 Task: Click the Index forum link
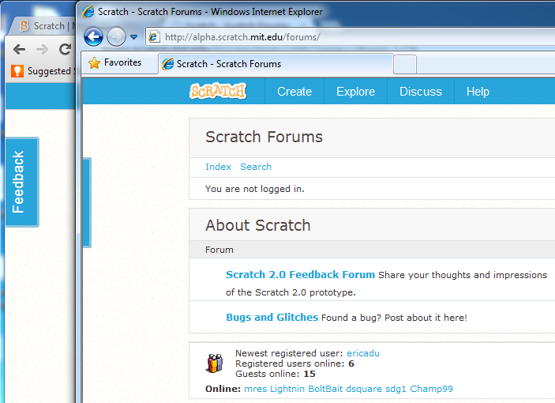[218, 167]
